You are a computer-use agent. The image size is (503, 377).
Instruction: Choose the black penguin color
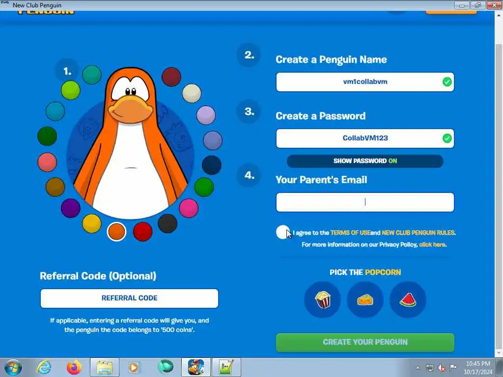click(x=168, y=223)
